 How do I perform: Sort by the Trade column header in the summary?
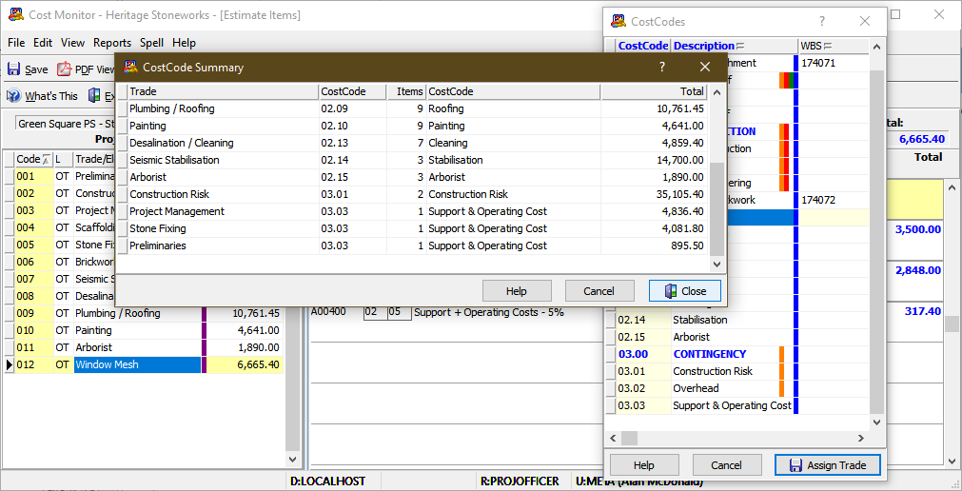tap(224, 91)
